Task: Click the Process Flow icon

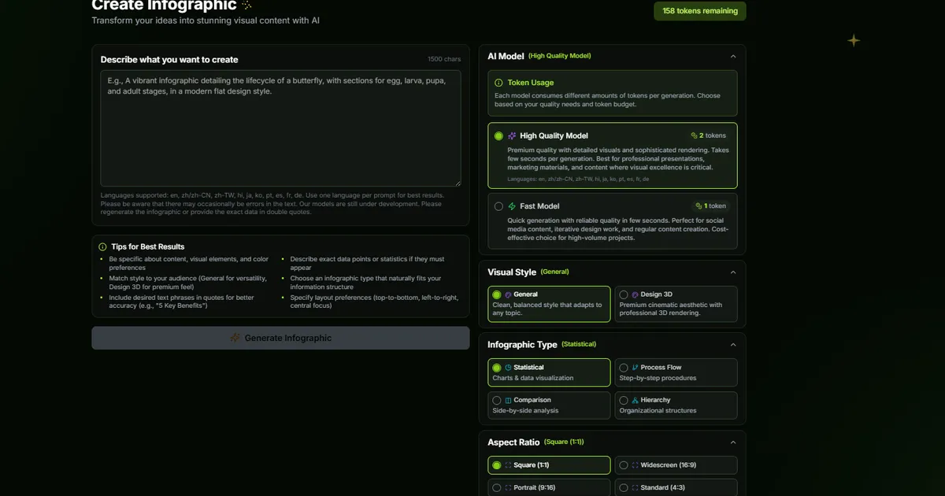Action: coord(635,368)
